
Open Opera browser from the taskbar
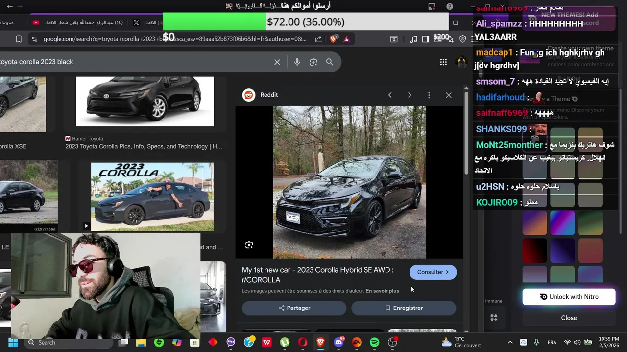[x=303, y=343]
